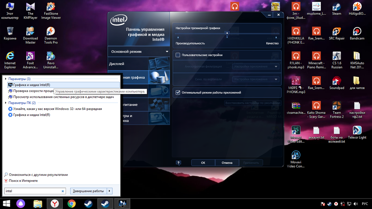Launch Soundpad desktop shortcut

tap(337, 83)
